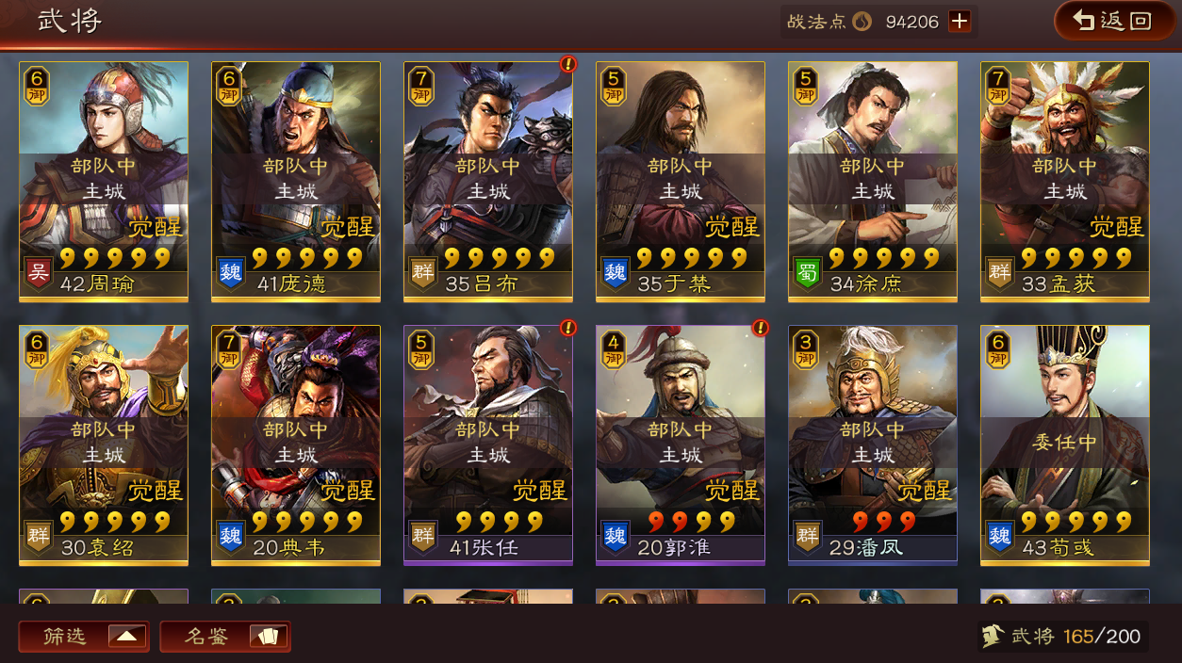
Task: Click the plus icon beside 战法点
Action: [960, 22]
